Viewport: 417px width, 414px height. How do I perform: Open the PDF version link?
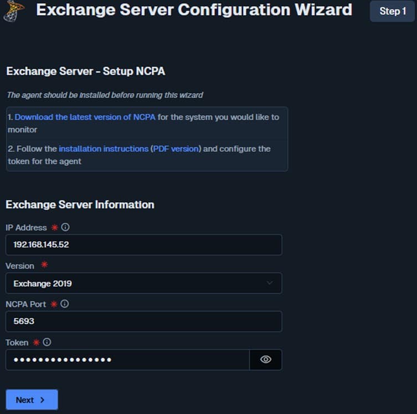click(176, 149)
